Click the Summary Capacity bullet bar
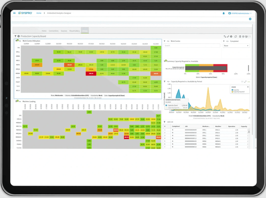266x198 pixels. [206, 68]
